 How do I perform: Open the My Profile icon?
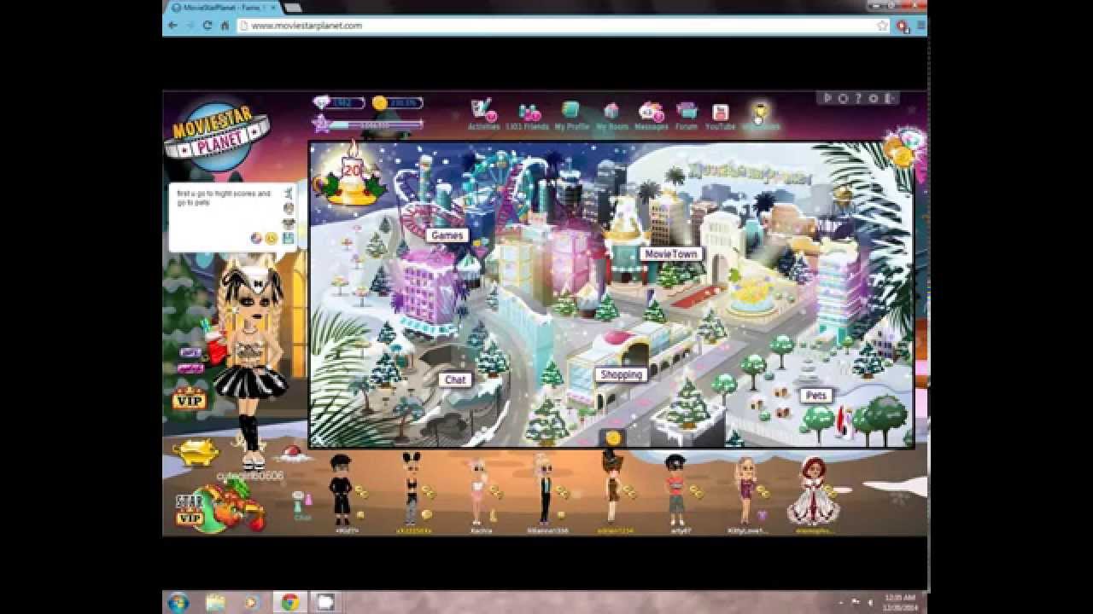[570, 111]
